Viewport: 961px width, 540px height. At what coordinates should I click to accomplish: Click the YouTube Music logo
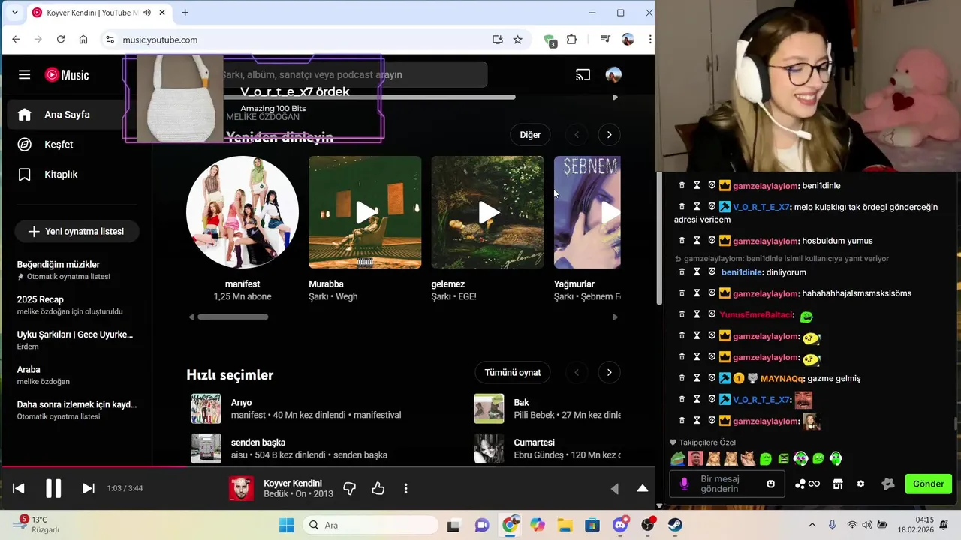tap(67, 74)
